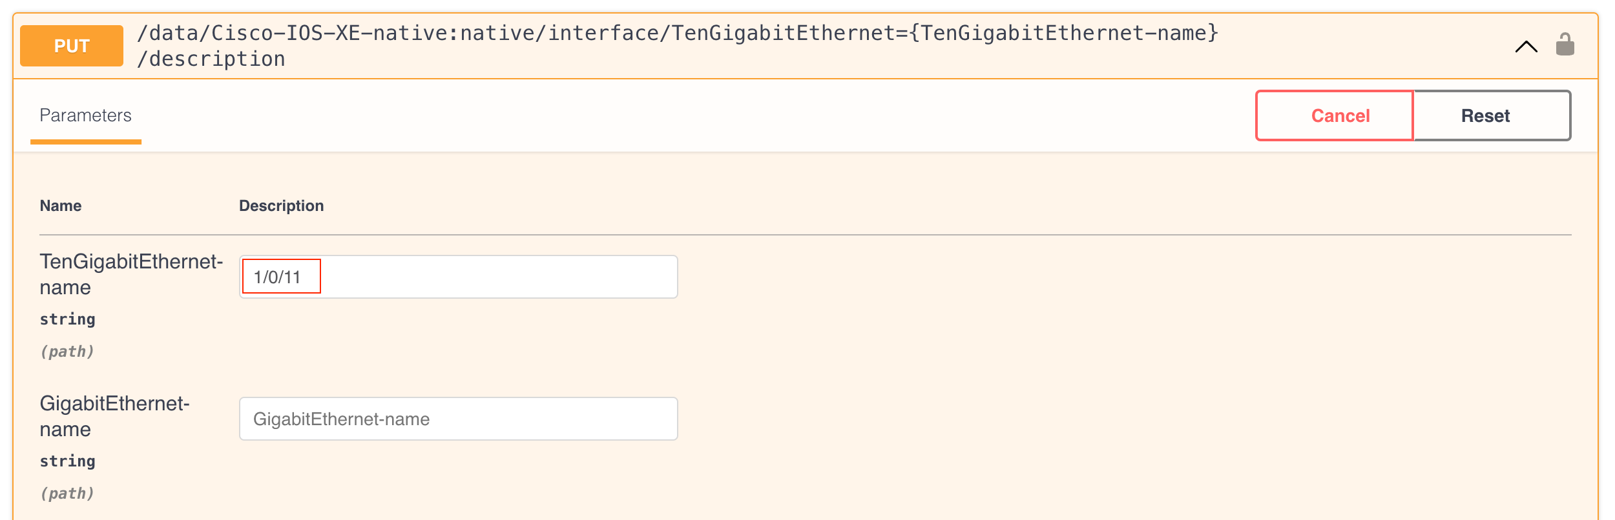This screenshot has width=1615, height=520.
Task: Click the orange PUT method badge
Action: 72,46
